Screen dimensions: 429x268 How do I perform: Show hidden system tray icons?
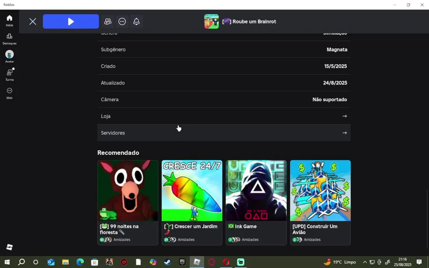[365, 262]
